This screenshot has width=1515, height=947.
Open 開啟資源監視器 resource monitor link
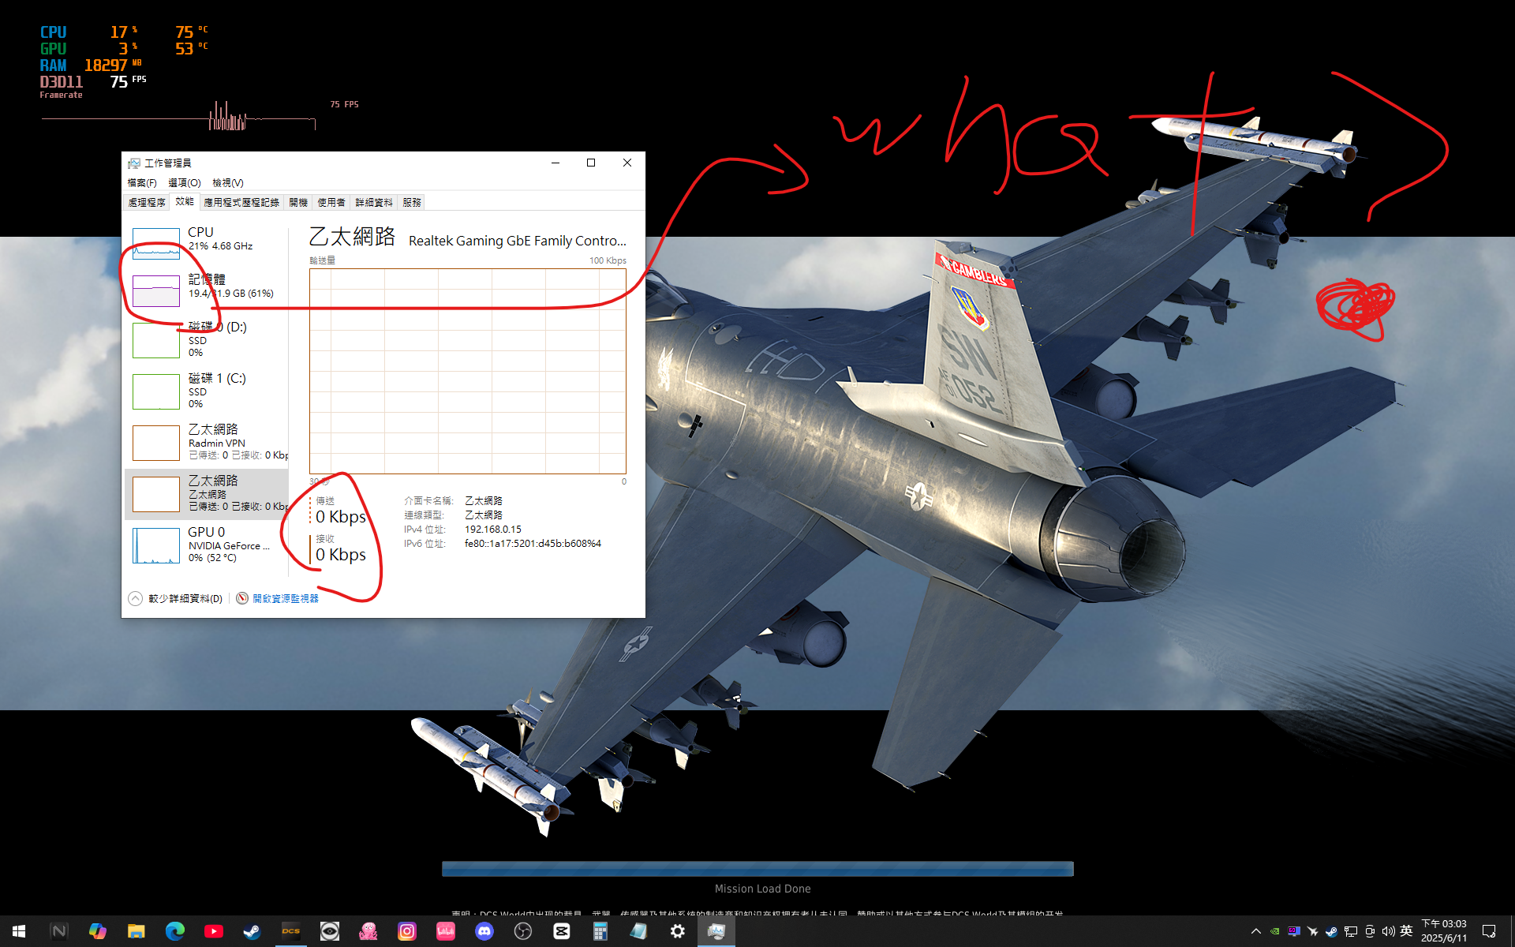(x=278, y=598)
